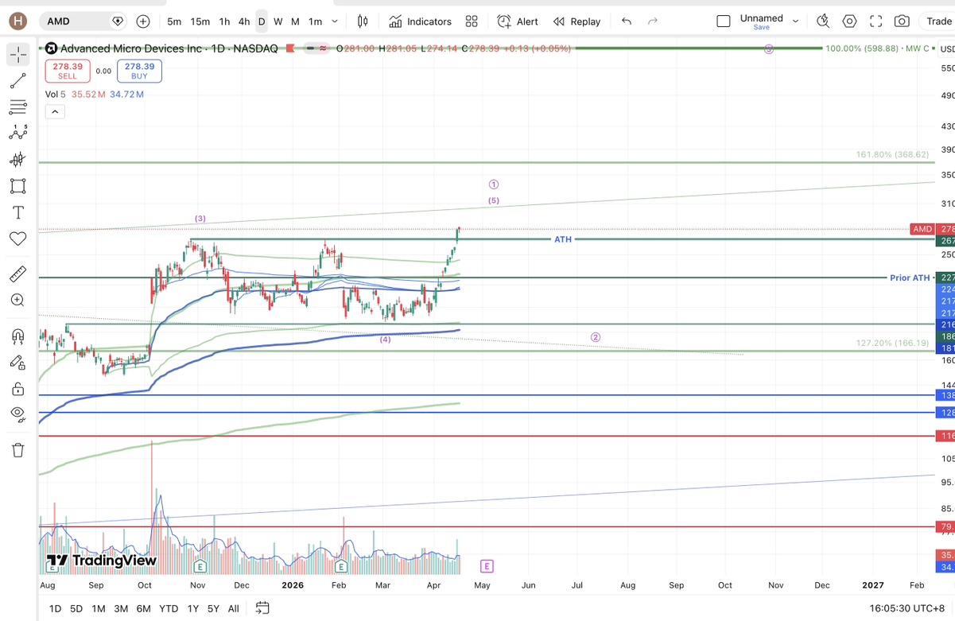Toggle stay in drawing mode
Image resolution: width=955 pixels, height=621 pixels.
coord(17,363)
